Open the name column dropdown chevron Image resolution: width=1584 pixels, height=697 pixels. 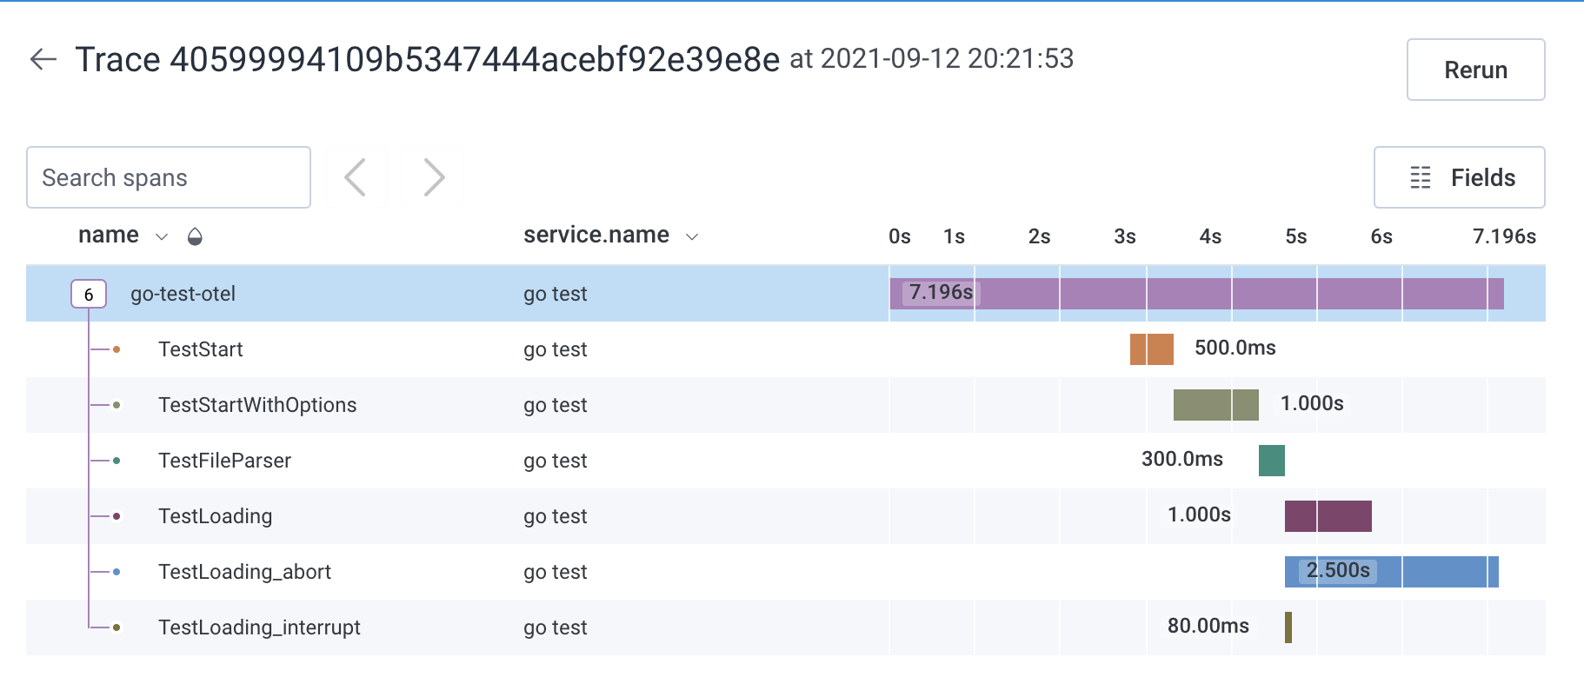point(162,236)
